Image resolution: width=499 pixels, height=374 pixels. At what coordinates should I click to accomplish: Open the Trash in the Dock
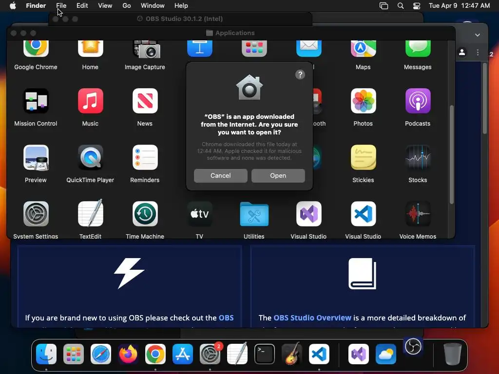(453, 354)
